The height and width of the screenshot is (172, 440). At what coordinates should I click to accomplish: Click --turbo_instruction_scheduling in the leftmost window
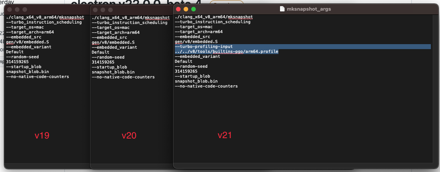coord(44,22)
